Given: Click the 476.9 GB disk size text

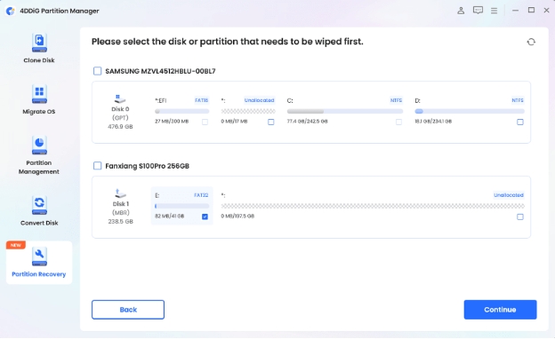Looking at the screenshot, I should pyautogui.click(x=120, y=126).
